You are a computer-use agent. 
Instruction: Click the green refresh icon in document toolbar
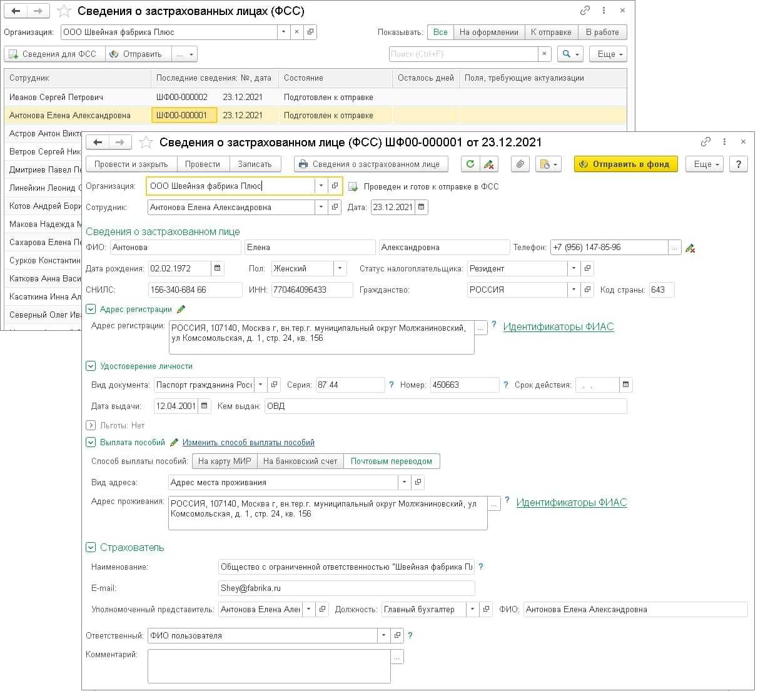point(470,164)
